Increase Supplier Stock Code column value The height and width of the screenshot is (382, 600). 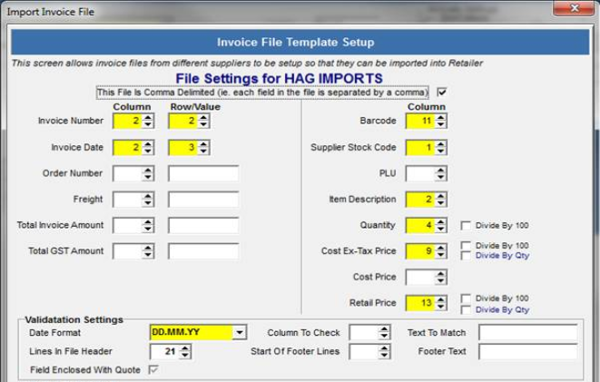441,143
